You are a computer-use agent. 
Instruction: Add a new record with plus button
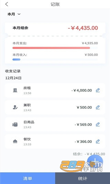[x=95, y=161]
